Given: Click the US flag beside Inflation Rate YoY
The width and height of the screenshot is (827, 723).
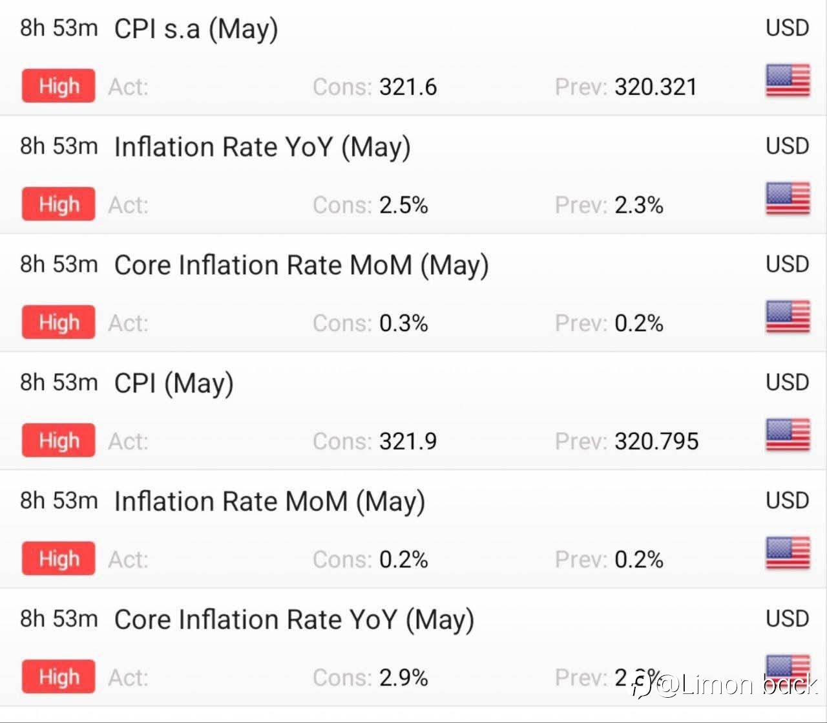Looking at the screenshot, I should (x=788, y=199).
